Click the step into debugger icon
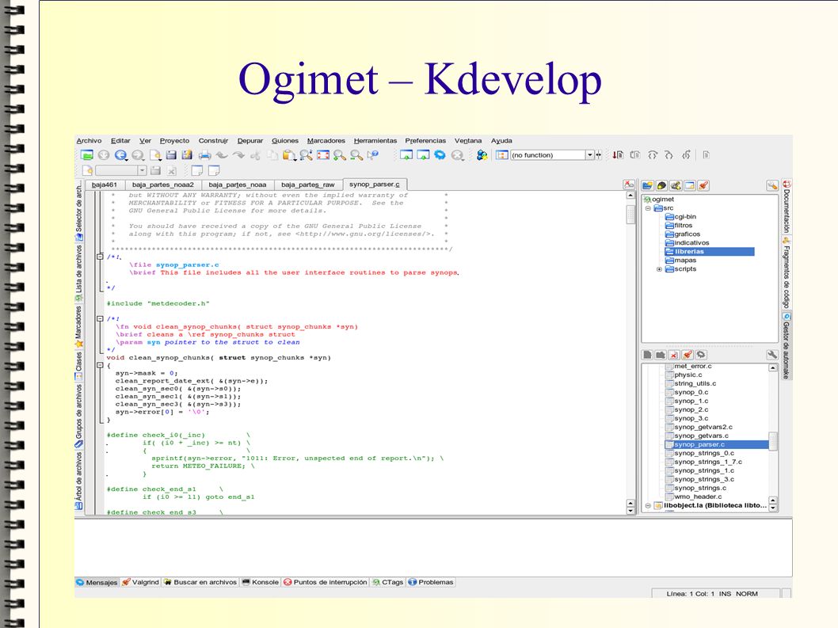 click(x=668, y=155)
